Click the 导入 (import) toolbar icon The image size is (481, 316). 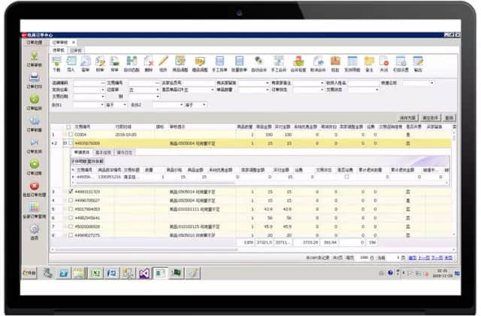tap(71, 63)
